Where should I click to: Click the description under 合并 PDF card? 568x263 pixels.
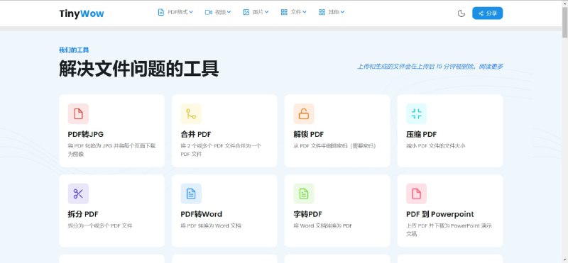coord(221,150)
